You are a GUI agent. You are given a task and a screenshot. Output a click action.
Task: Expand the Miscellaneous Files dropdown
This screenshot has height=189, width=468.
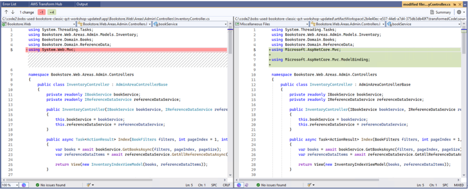(271, 23)
